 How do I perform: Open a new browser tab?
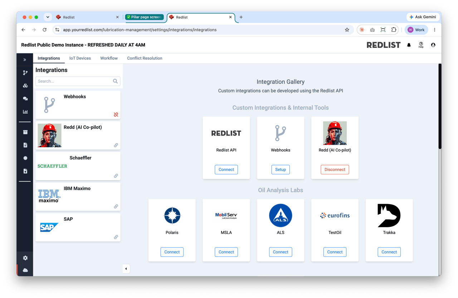[241, 17]
